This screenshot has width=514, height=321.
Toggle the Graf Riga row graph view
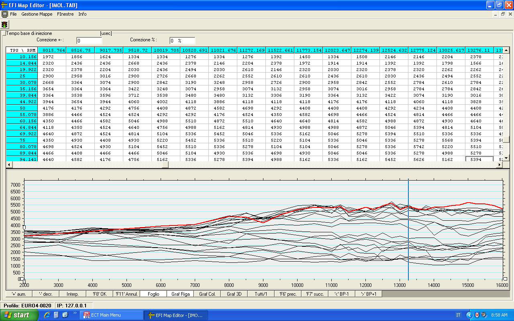click(x=180, y=294)
